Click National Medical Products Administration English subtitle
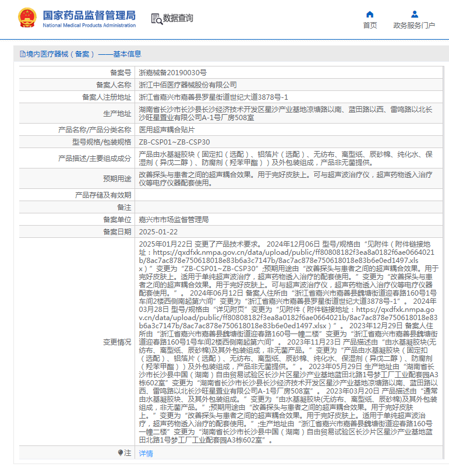 89,25
